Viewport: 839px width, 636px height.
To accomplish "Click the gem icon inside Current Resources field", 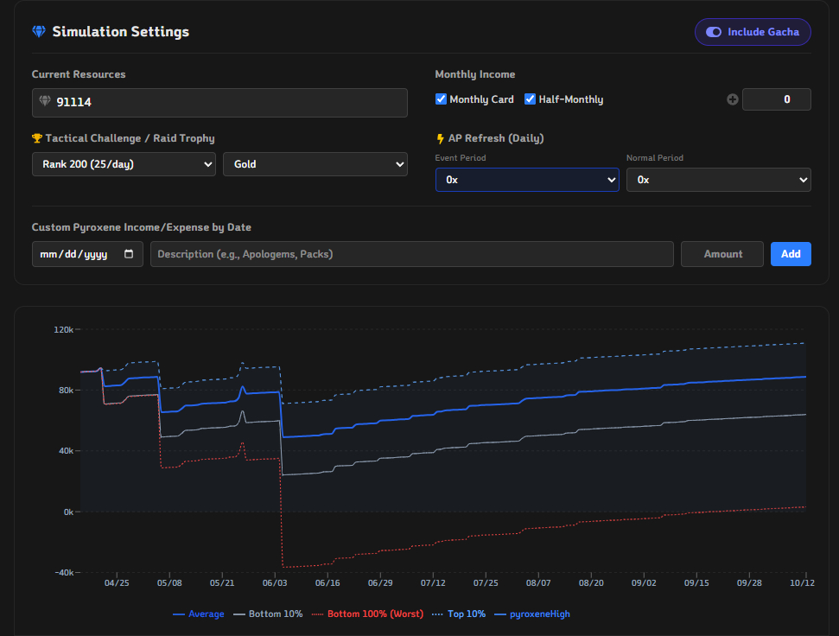I will tap(45, 101).
